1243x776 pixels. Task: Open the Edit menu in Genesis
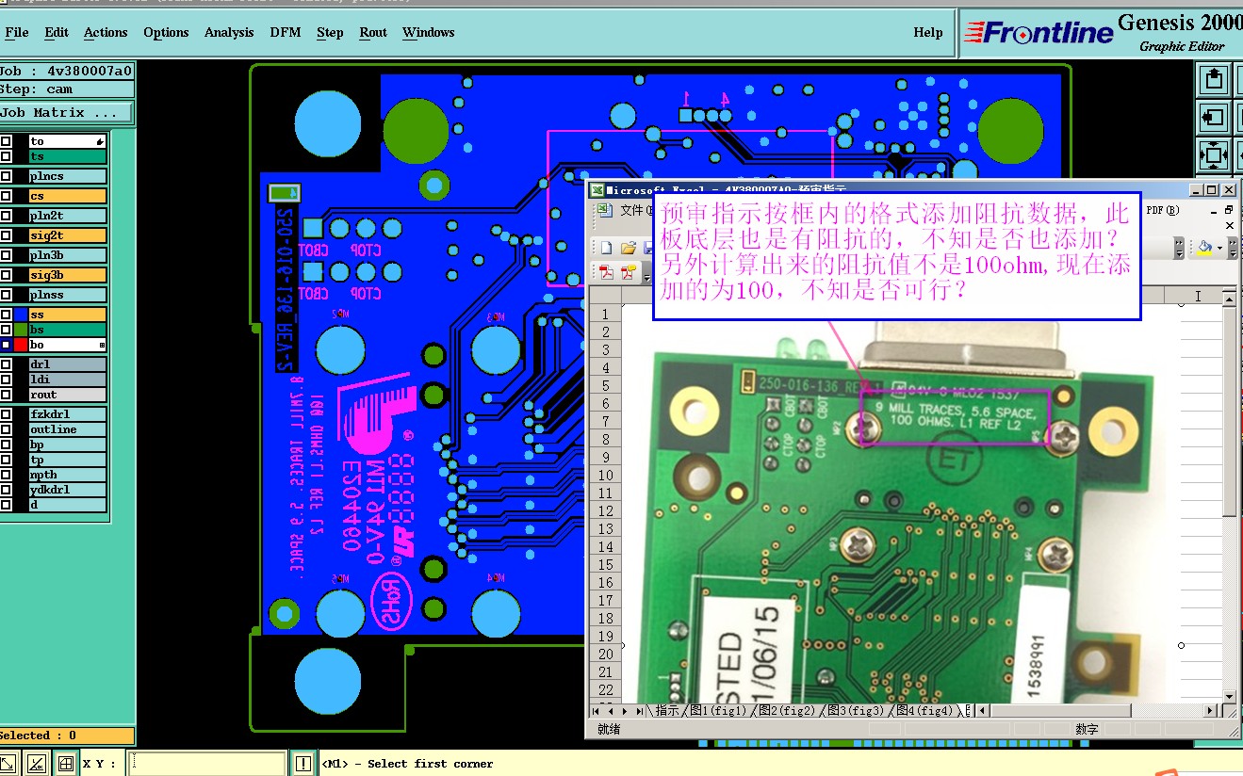coord(57,32)
